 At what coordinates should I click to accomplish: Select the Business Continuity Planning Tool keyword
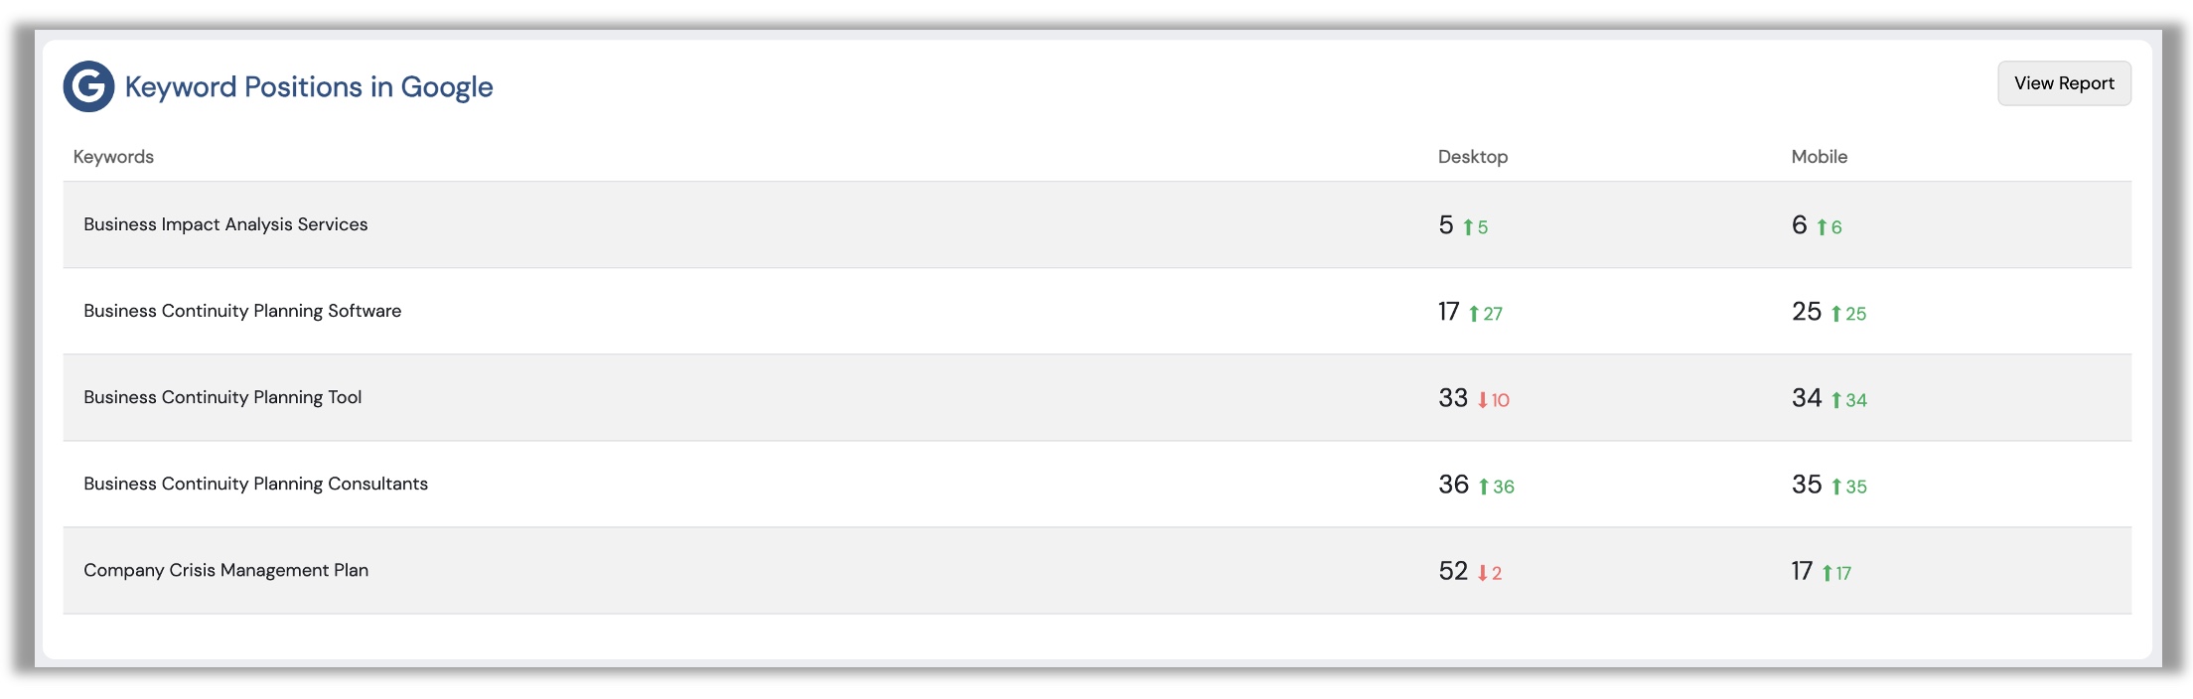click(x=222, y=397)
